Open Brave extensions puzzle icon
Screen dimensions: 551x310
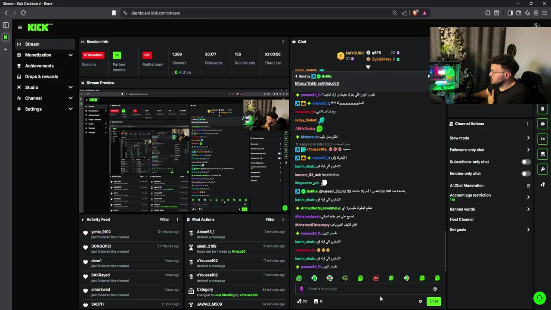pyautogui.click(x=488, y=13)
